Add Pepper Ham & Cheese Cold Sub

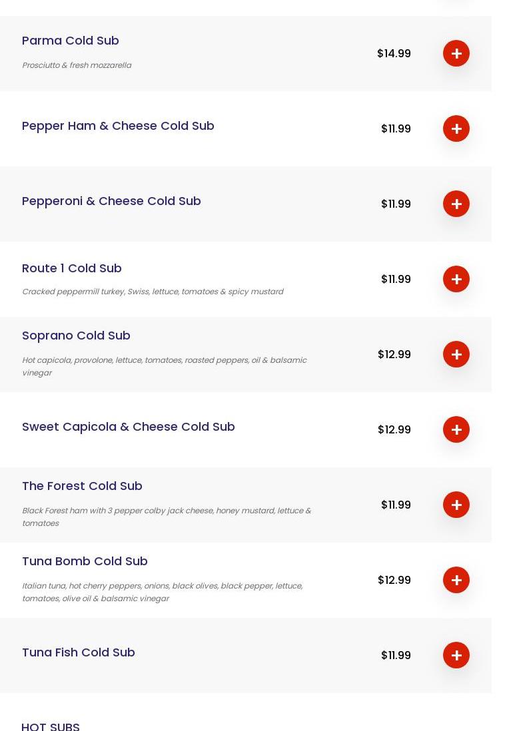click(456, 128)
